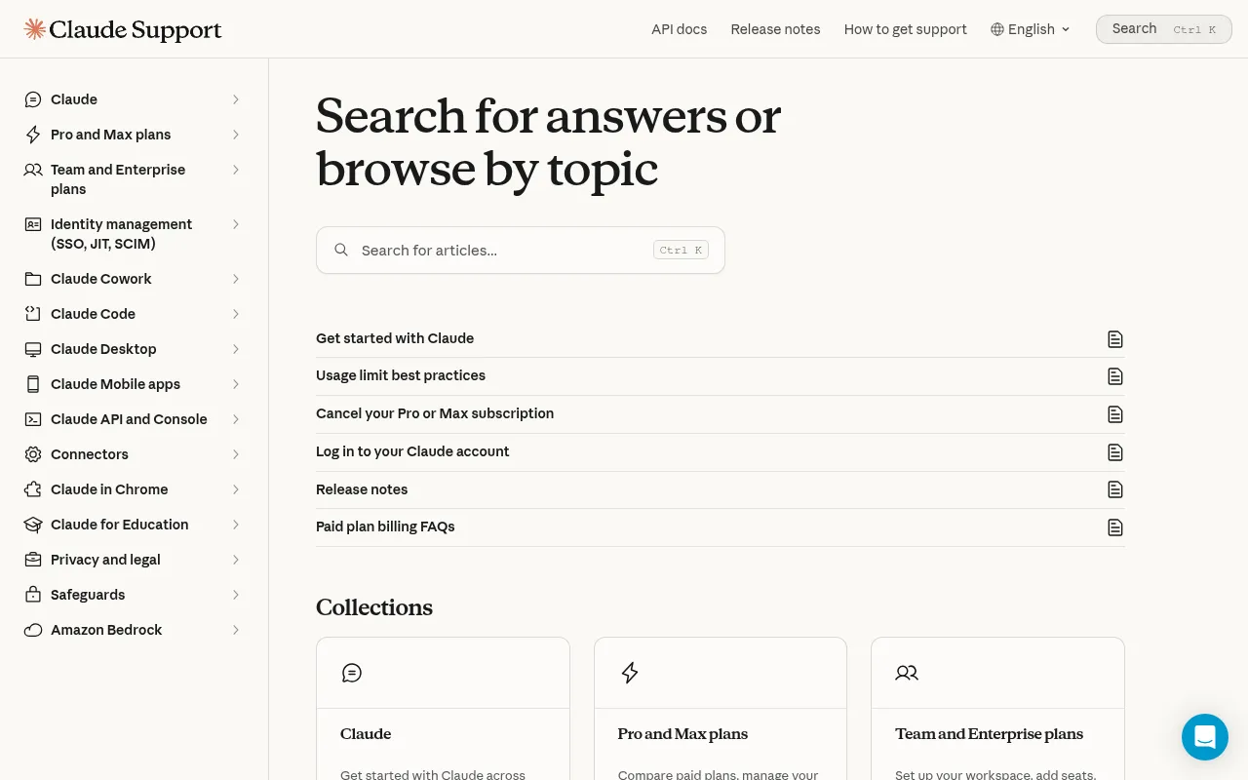Open the English language dropdown

pos(1031,29)
